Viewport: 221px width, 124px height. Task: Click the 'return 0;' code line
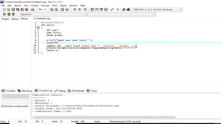click(52, 50)
